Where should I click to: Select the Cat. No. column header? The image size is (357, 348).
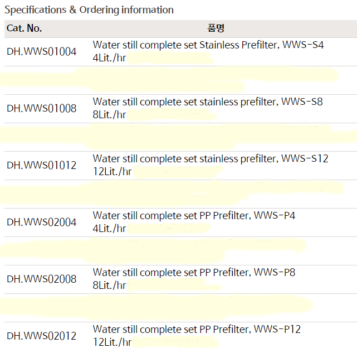coord(24,28)
